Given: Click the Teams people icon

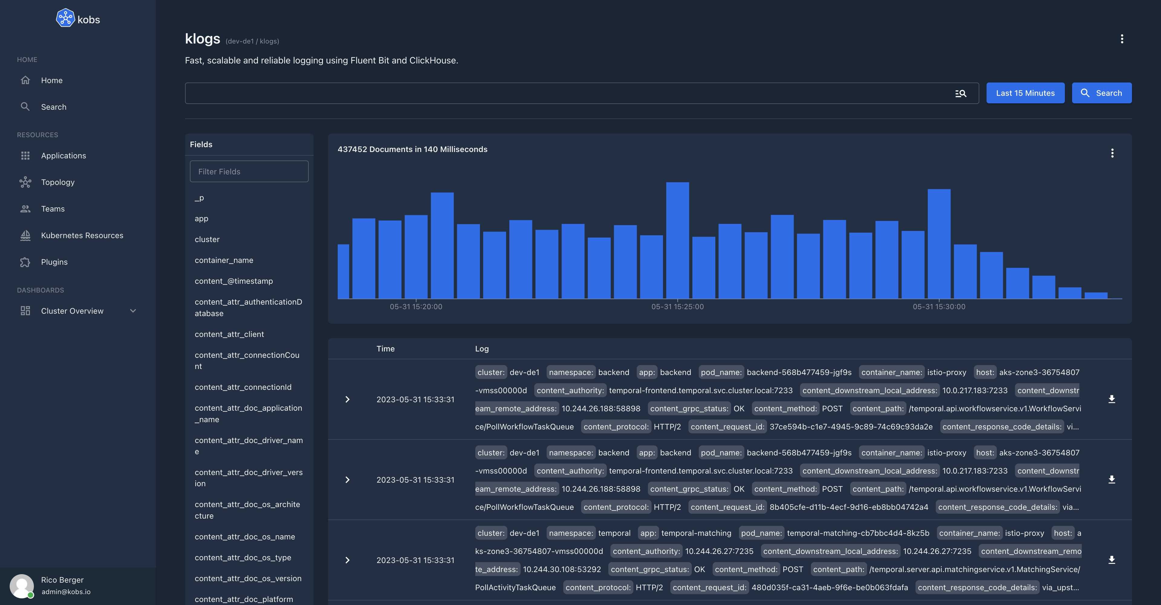Looking at the screenshot, I should (x=25, y=209).
